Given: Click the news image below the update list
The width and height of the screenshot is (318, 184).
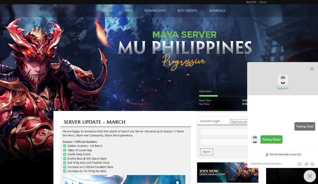Looking at the screenshot, I should [x=124, y=179].
